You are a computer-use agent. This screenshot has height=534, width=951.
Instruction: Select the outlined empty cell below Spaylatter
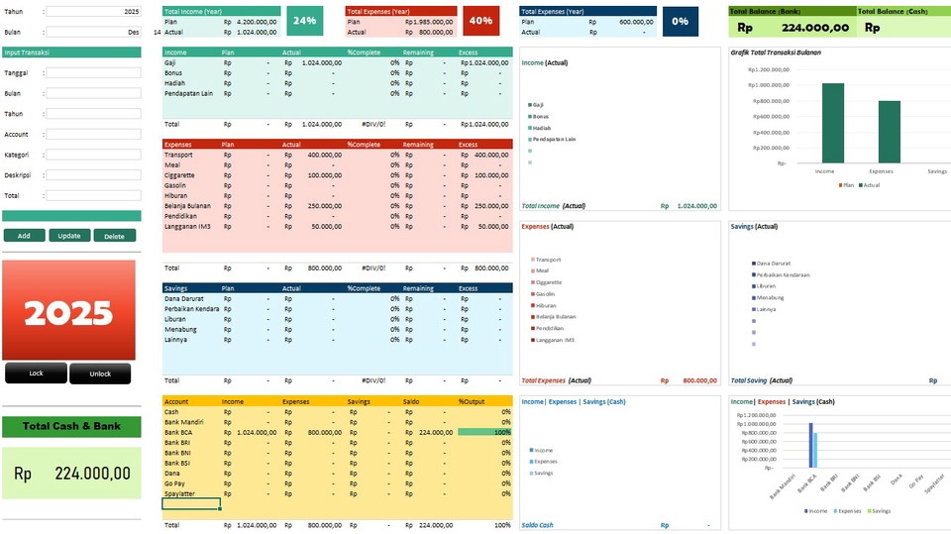(x=191, y=503)
